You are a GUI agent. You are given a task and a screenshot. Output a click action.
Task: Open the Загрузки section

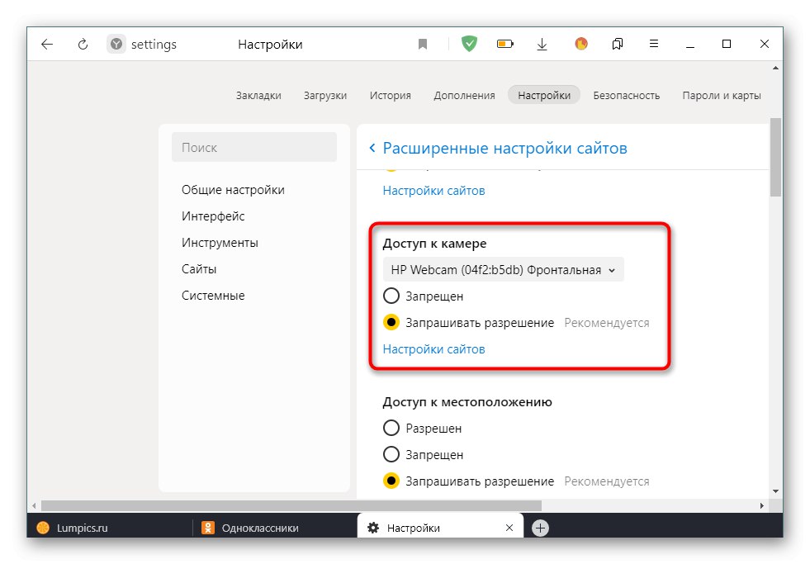tap(325, 96)
